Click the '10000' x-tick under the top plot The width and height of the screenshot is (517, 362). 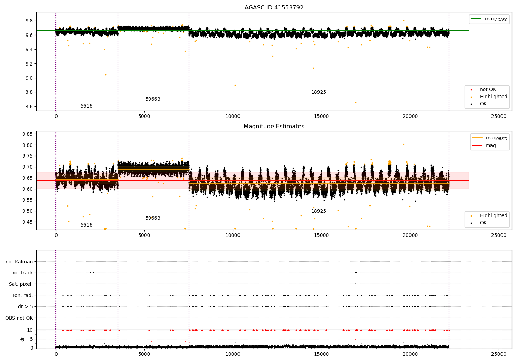(x=233, y=117)
